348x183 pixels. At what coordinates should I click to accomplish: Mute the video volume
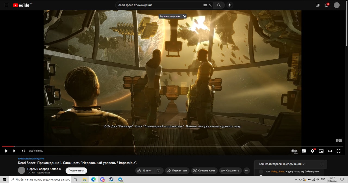point(23,151)
